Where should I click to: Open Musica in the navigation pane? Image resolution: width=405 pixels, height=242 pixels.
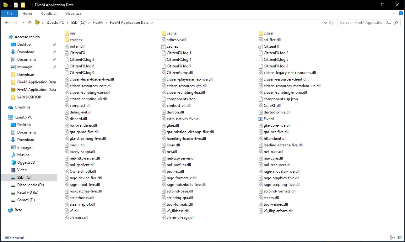click(x=20, y=155)
